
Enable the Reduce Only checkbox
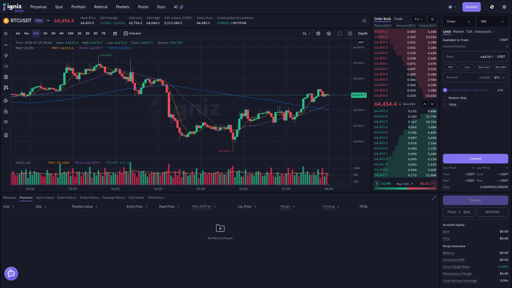coord(445,98)
